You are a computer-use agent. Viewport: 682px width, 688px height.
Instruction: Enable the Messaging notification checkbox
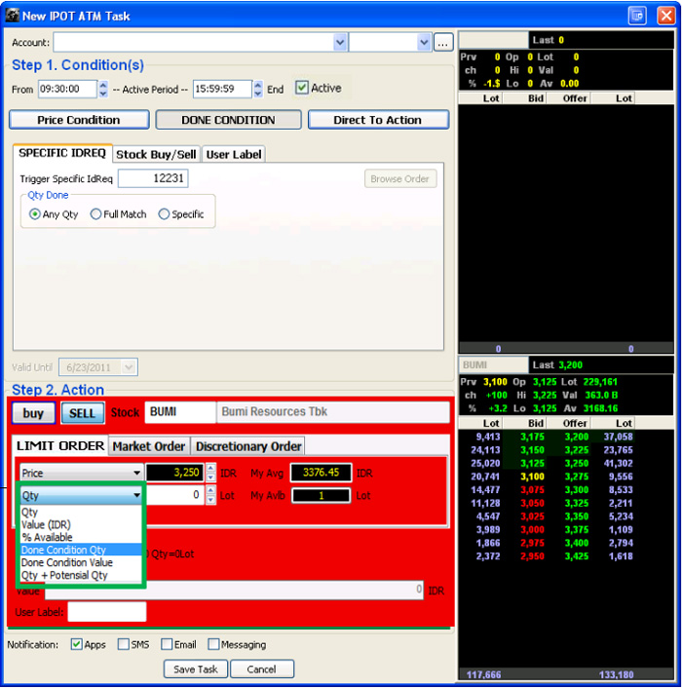pos(213,644)
